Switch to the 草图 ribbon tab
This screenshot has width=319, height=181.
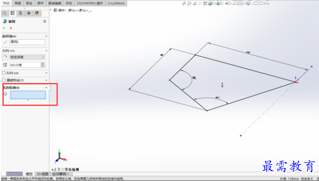click(x=18, y=3)
